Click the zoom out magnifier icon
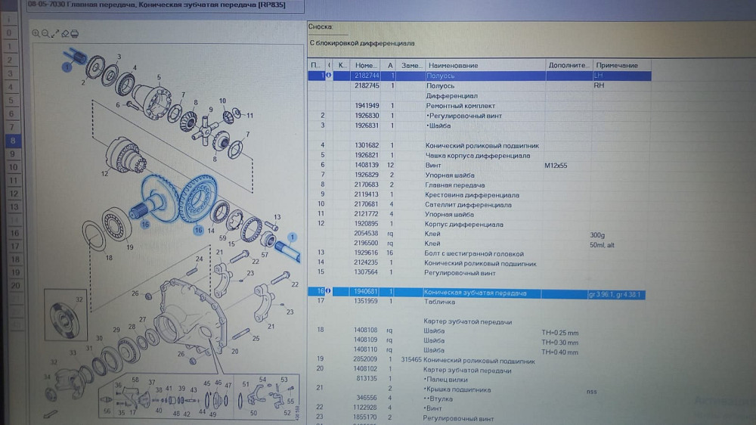 [x=45, y=33]
